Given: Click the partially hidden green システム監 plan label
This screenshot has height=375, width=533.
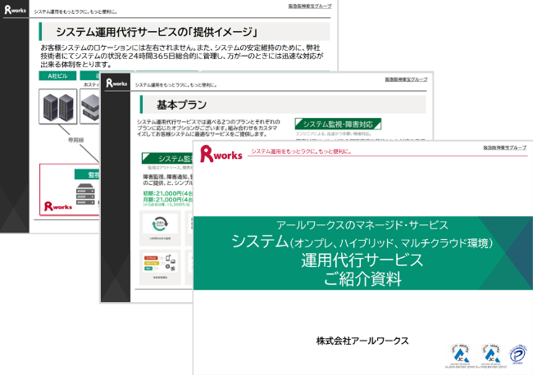Looking at the screenshot, I should tap(167, 158).
